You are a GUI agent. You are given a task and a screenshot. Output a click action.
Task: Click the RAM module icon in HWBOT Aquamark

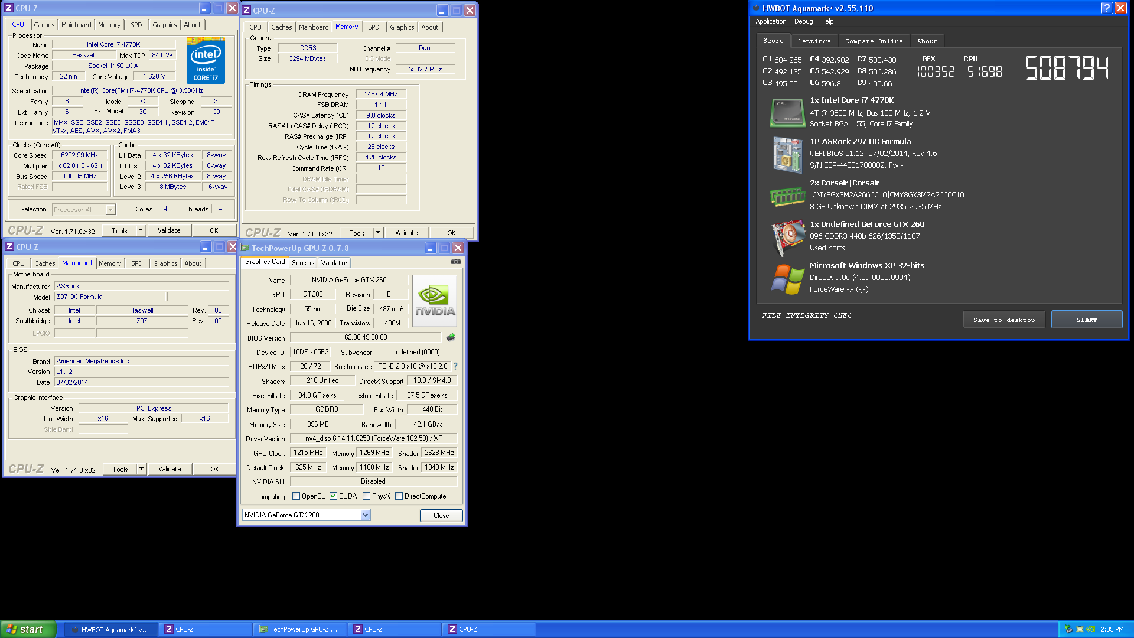coord(787,196)
